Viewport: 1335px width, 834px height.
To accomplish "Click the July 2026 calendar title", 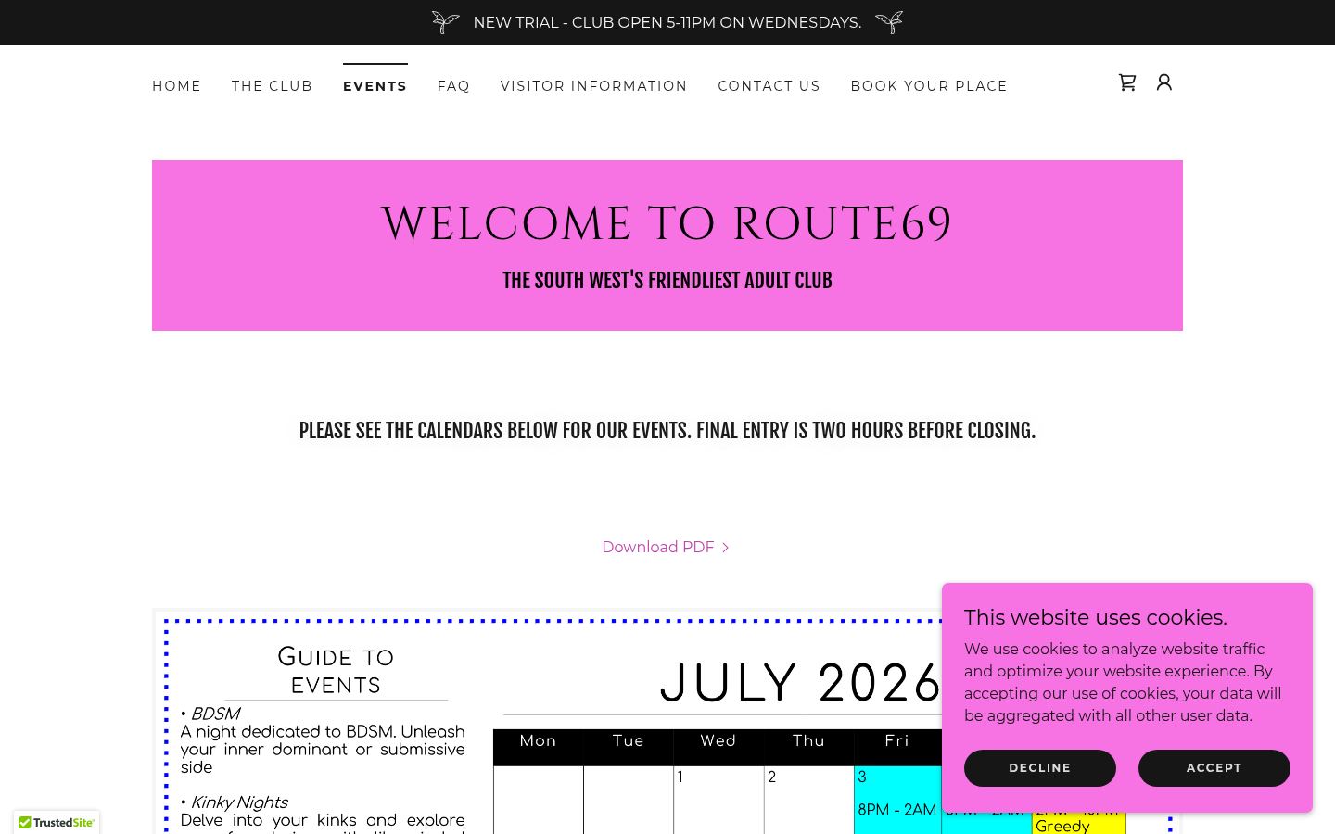I will [800, 684].
